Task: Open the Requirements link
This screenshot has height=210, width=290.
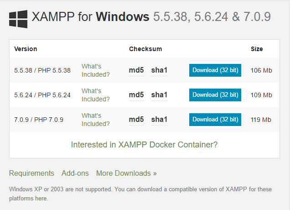Action: (31, 173)
